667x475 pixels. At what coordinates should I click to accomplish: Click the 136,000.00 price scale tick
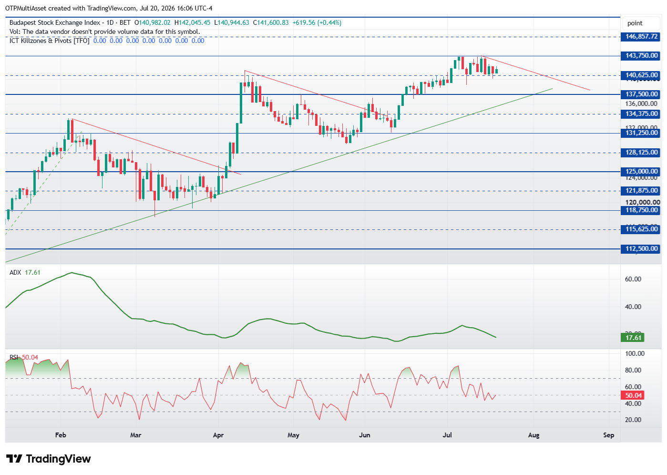click(641, 103)
